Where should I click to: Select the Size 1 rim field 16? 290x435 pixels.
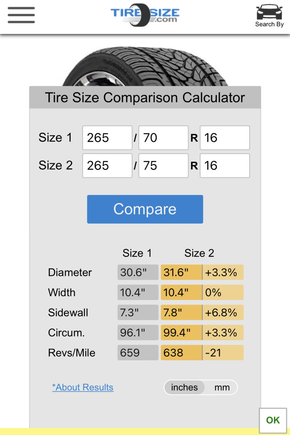tap(225, 138)
